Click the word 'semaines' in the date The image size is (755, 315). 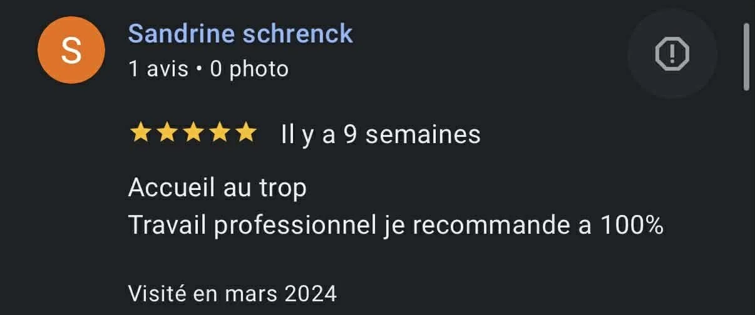point(423,134)
